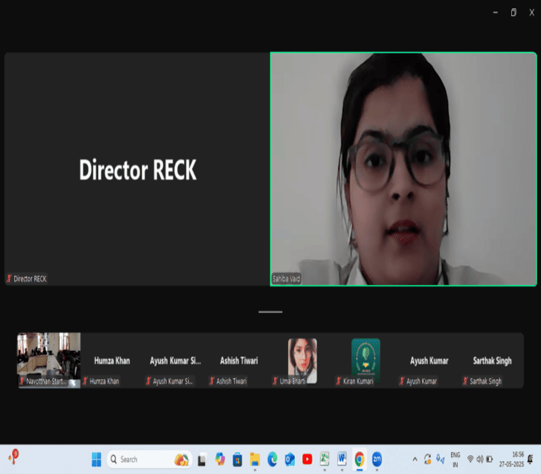Open Microsoft Word from the taskbar
This screenshot has height=474, width=541.
pyautogui.click(x=342, y=459)
